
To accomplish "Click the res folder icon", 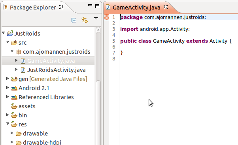I will [14, 124].
